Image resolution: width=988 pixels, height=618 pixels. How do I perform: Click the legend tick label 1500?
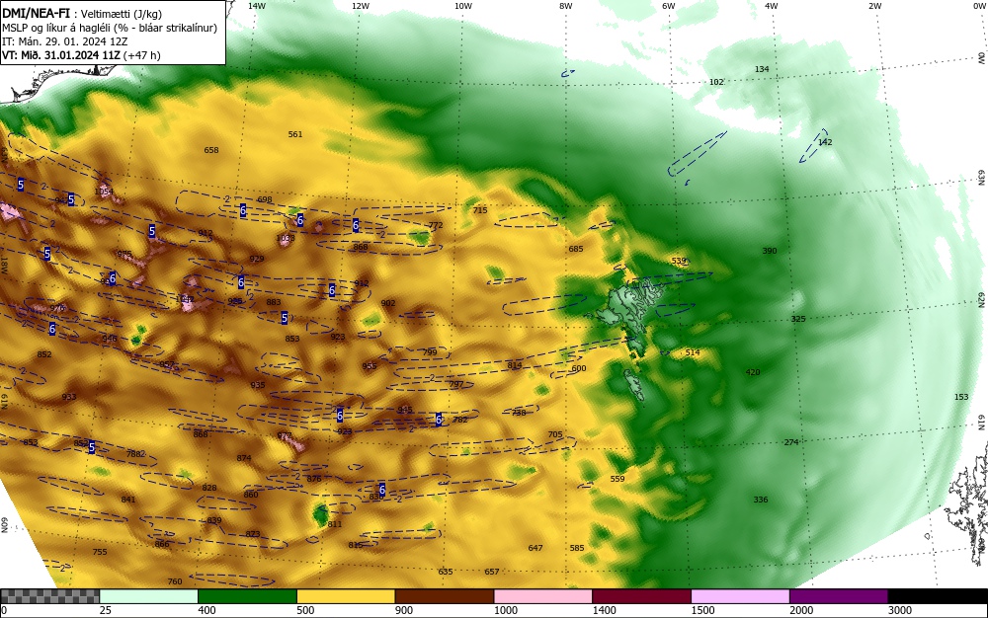point(703,610)
